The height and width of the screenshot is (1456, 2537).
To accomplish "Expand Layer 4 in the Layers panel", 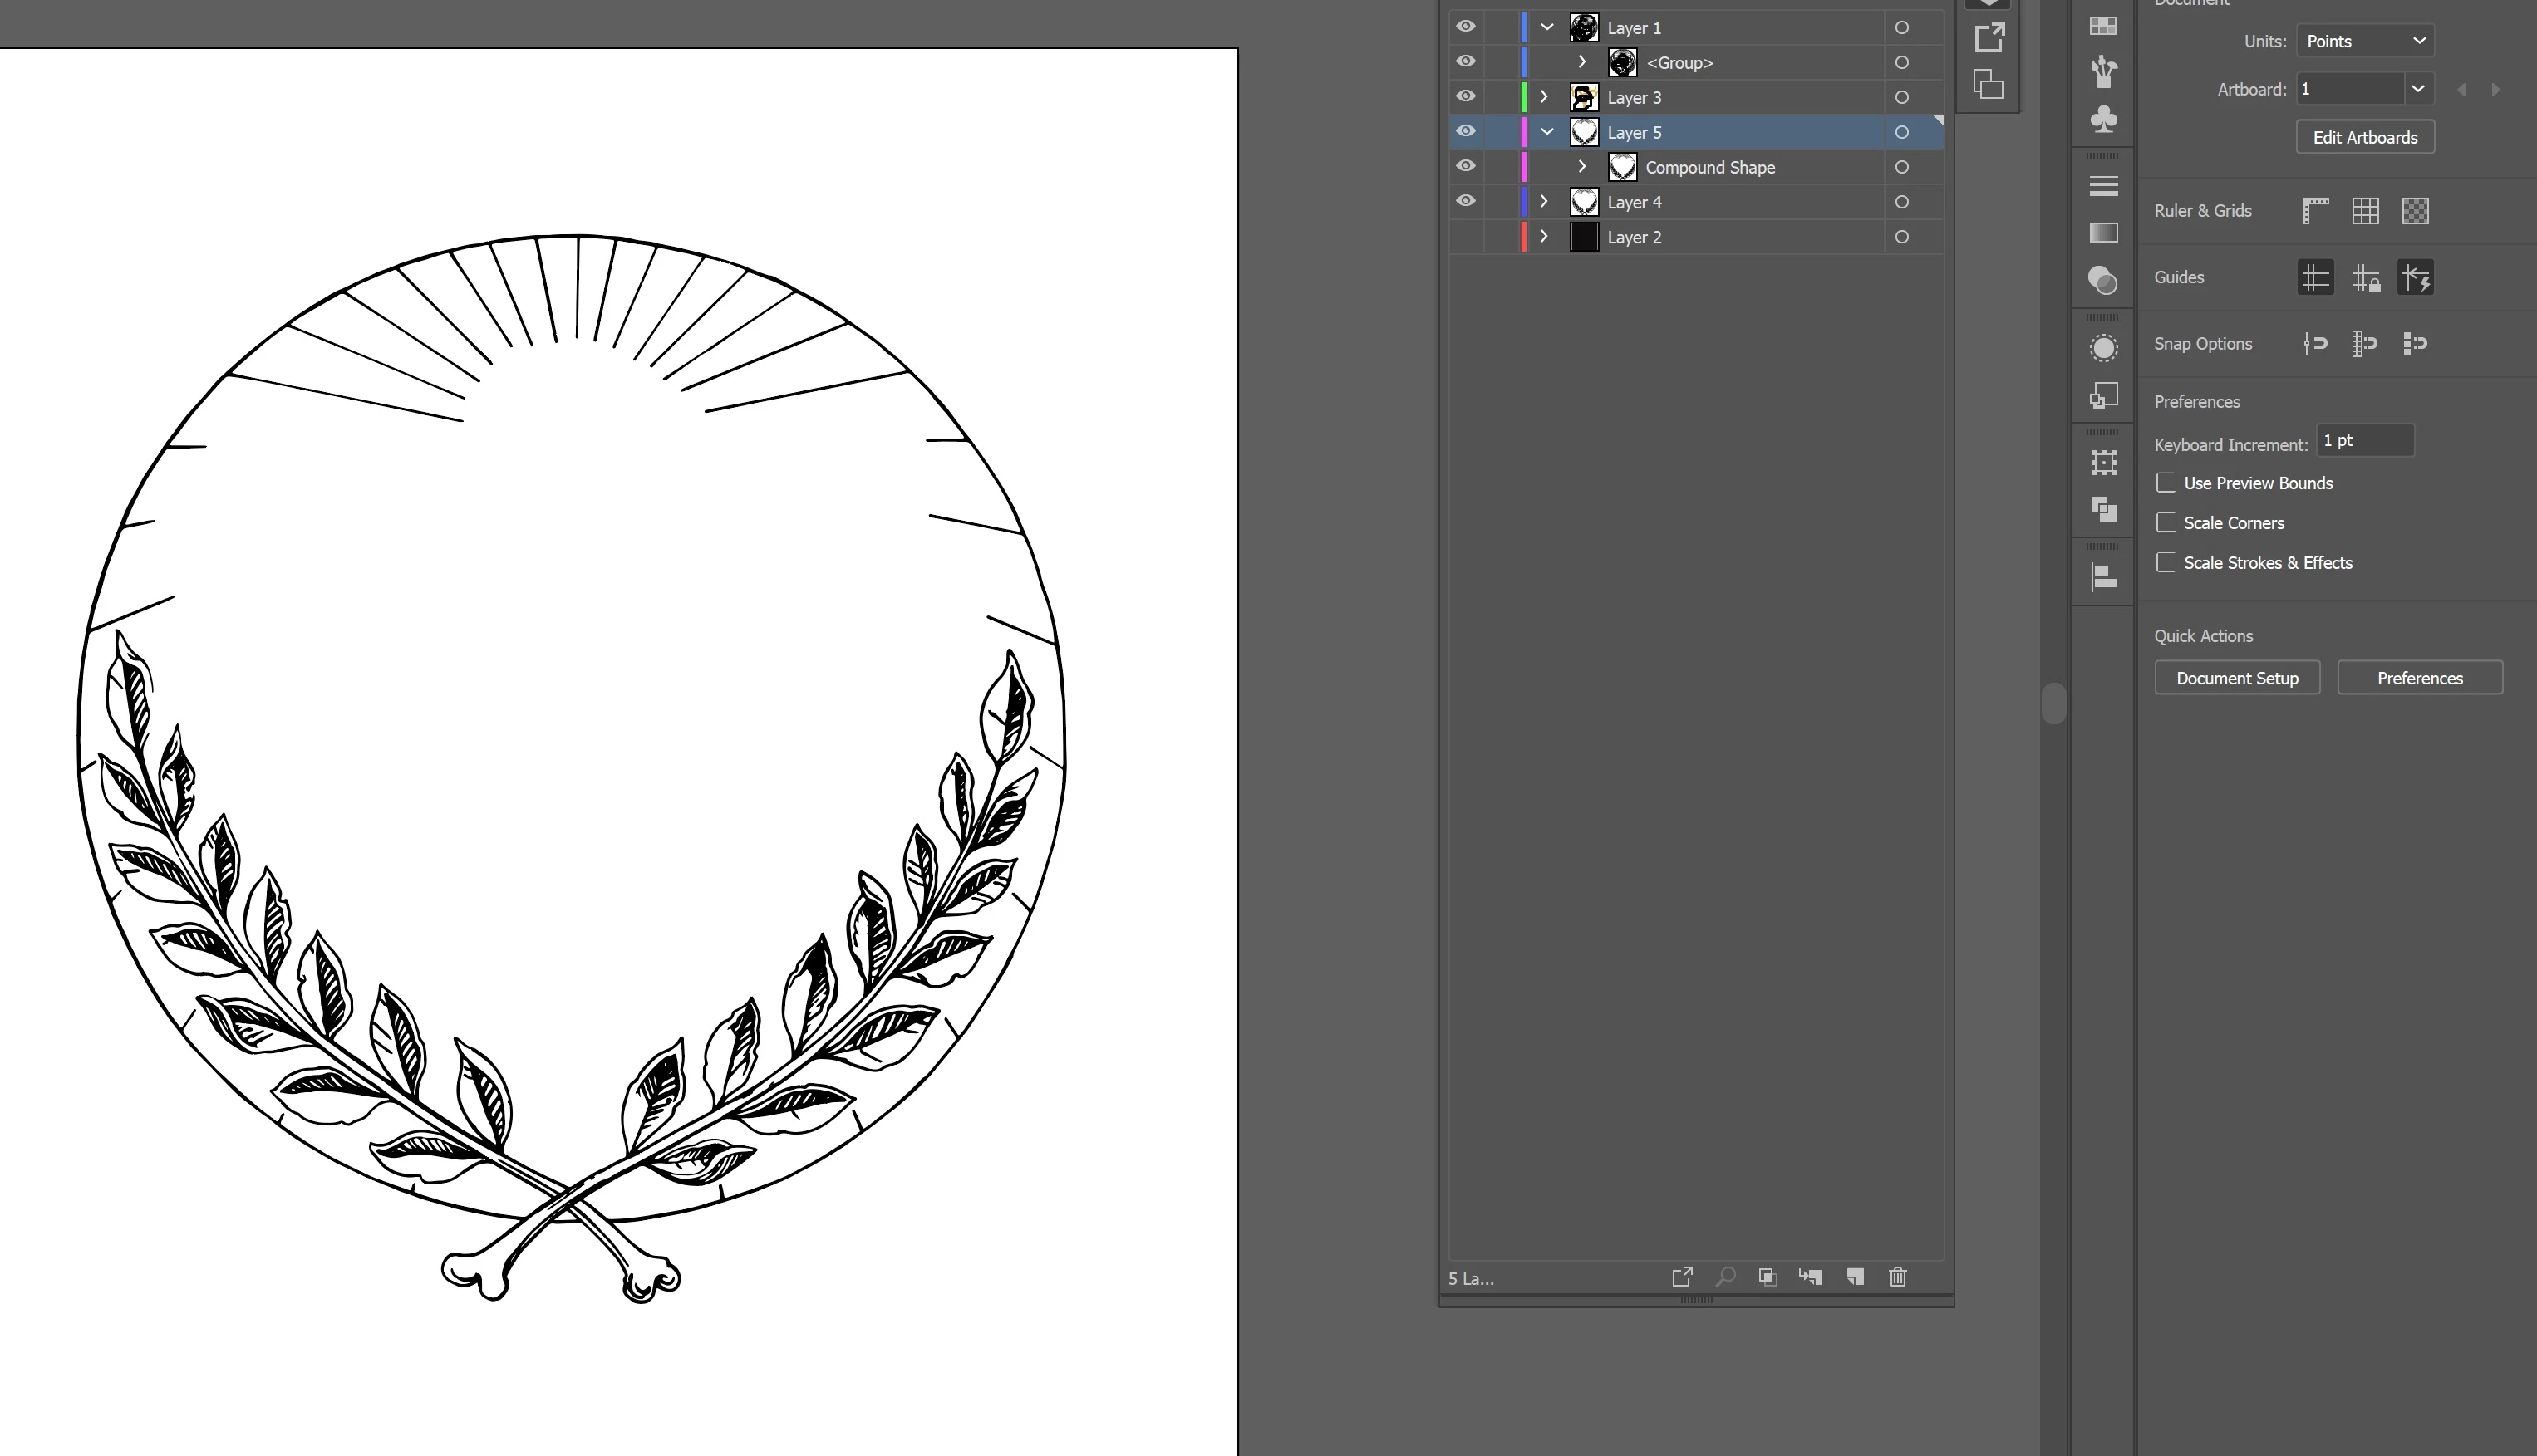I will [1545, 202].
